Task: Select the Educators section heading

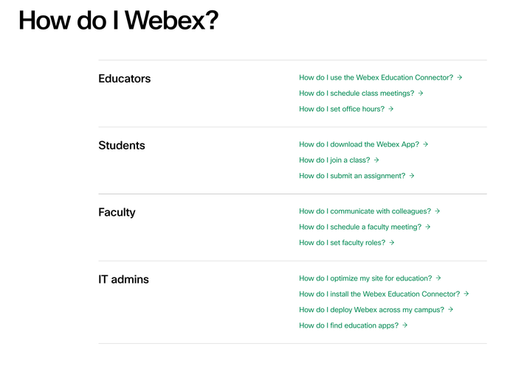Action: [x=124, y=79]
